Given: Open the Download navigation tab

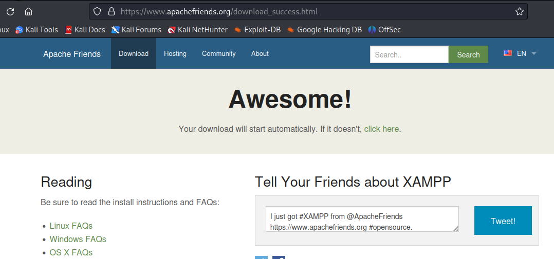Looking at the screenshot, I should pyautogui.click(x=134, y=53).
